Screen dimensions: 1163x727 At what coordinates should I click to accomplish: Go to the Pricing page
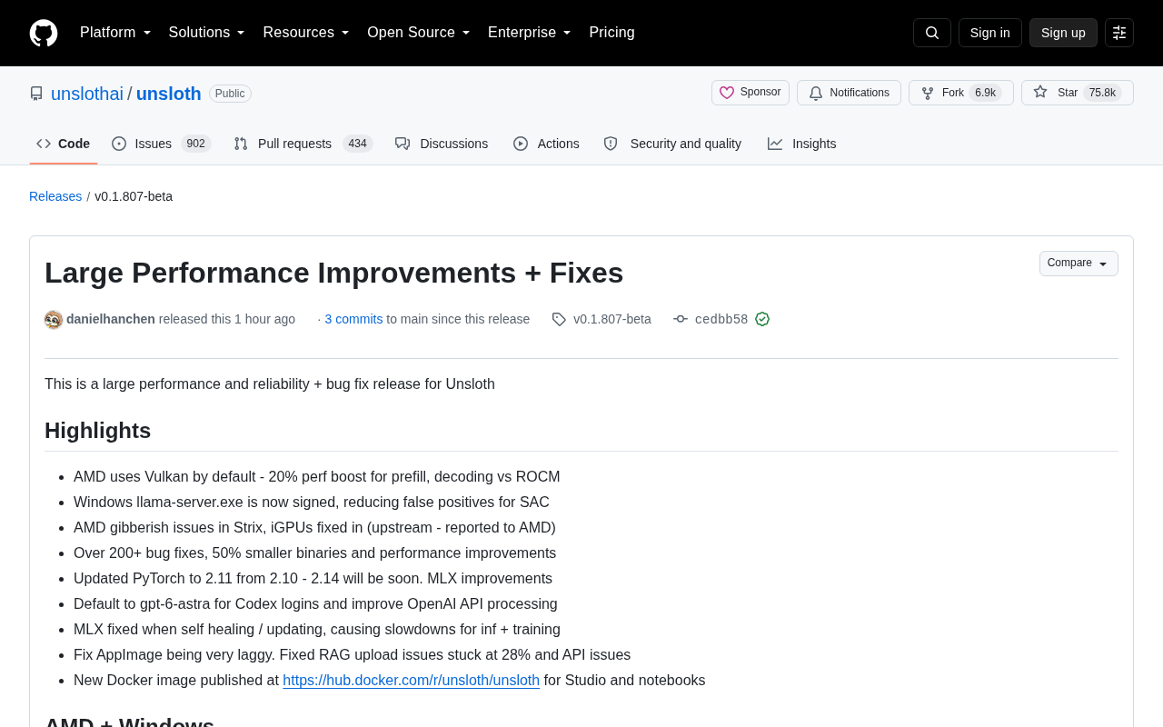click(x=611, y=33)
